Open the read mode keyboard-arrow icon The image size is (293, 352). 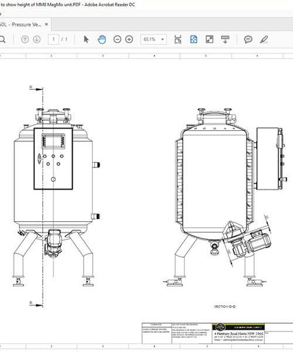(225, 39)
